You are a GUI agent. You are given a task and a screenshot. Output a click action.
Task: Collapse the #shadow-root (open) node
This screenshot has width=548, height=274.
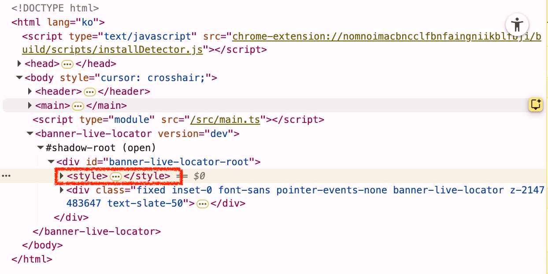point(41,148)
